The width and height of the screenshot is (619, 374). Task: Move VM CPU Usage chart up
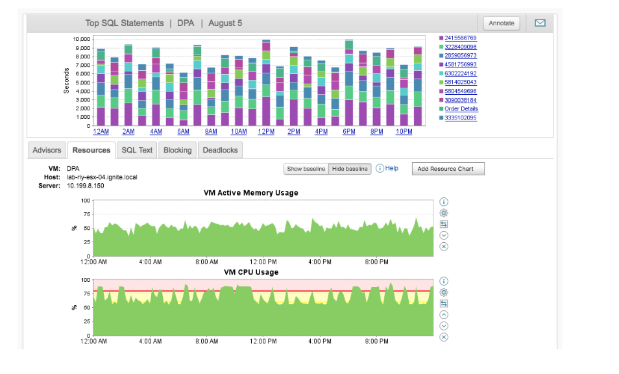444,315
